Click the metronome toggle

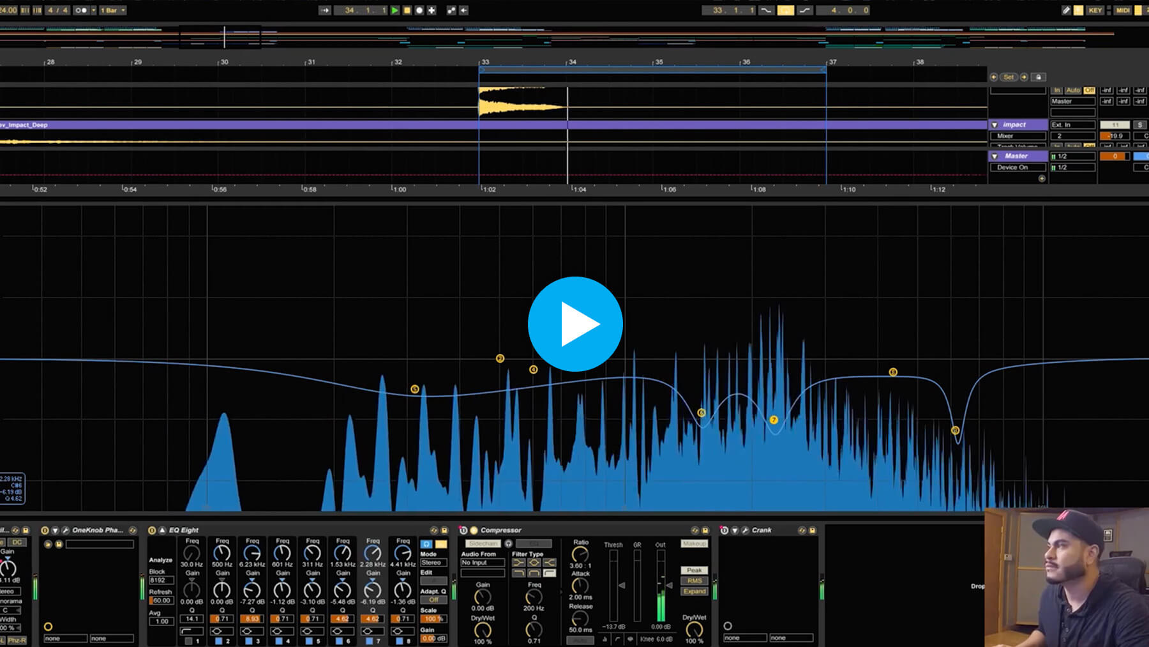81,10
